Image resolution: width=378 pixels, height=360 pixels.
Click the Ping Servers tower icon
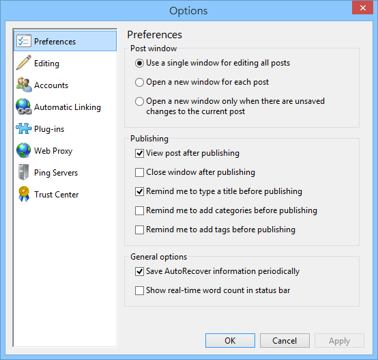[24, 172]
